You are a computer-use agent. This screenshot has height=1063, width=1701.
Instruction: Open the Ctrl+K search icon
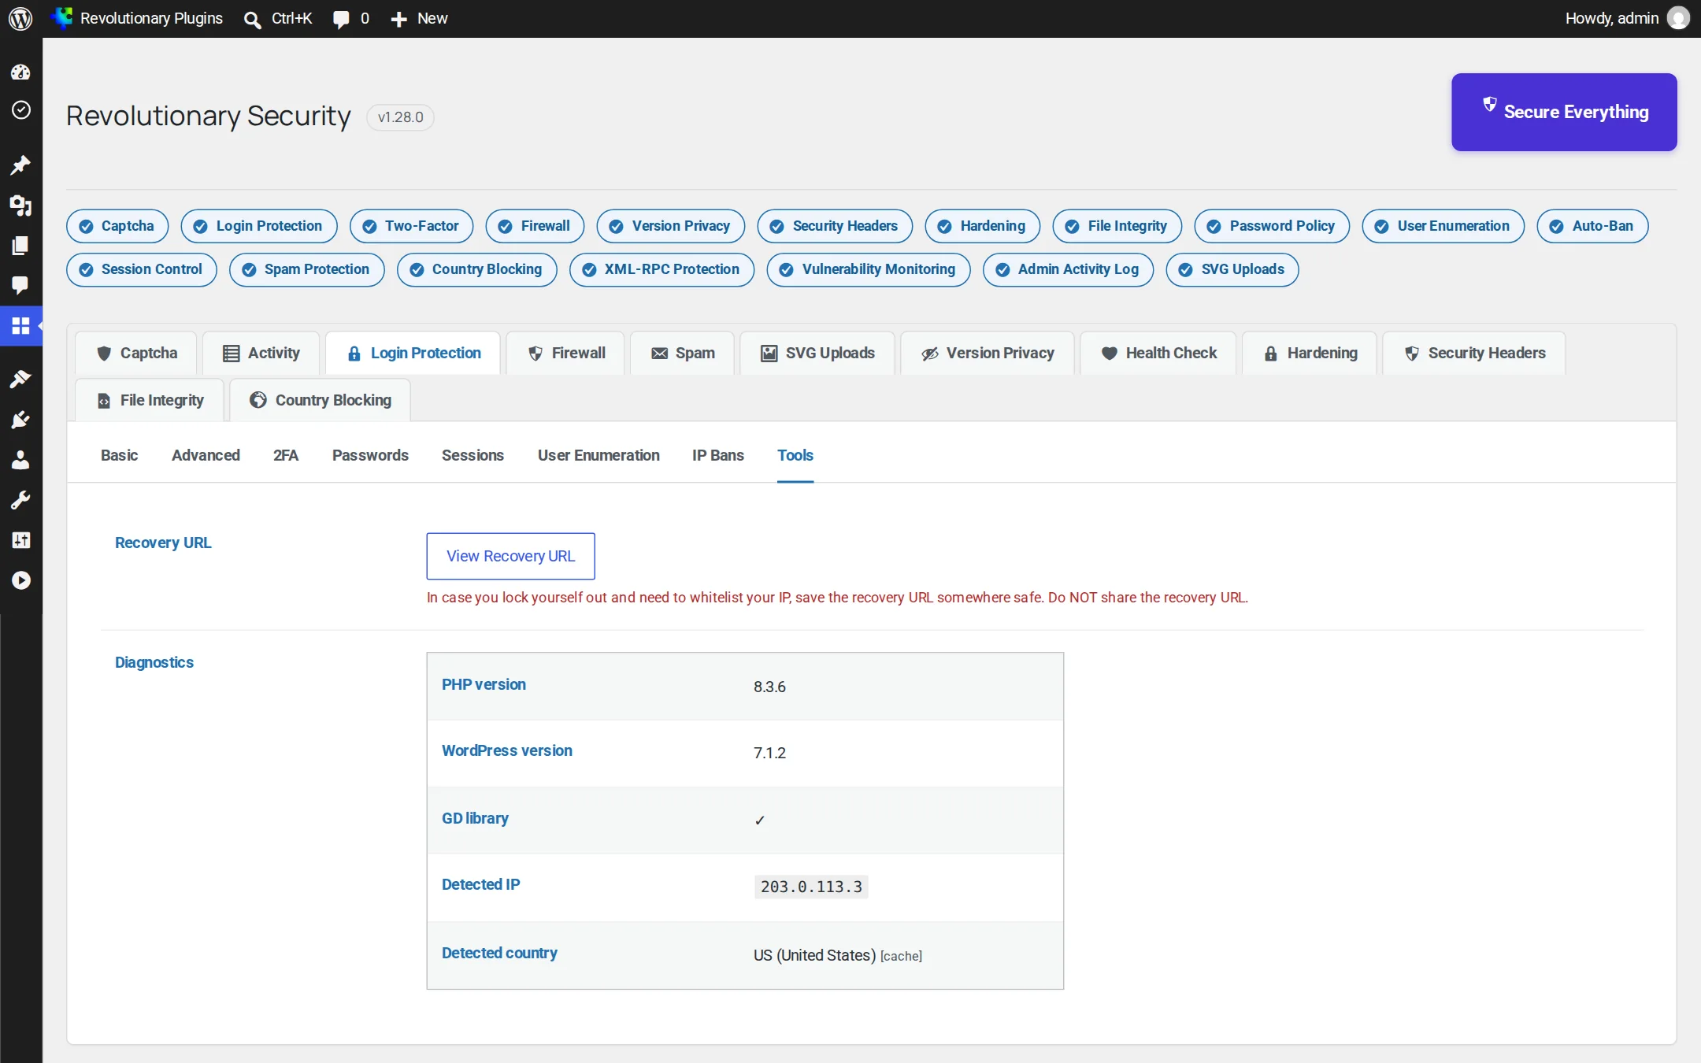tap(252, 19)
